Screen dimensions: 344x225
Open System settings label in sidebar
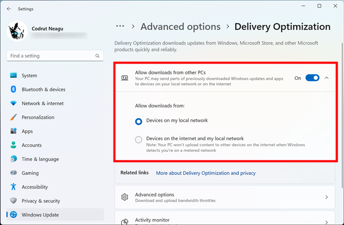coord(29,76)
